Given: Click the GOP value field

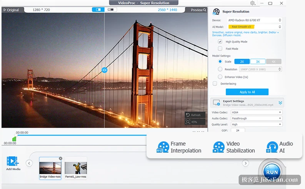Looking at the screenshot, I should tap(238, 130).
